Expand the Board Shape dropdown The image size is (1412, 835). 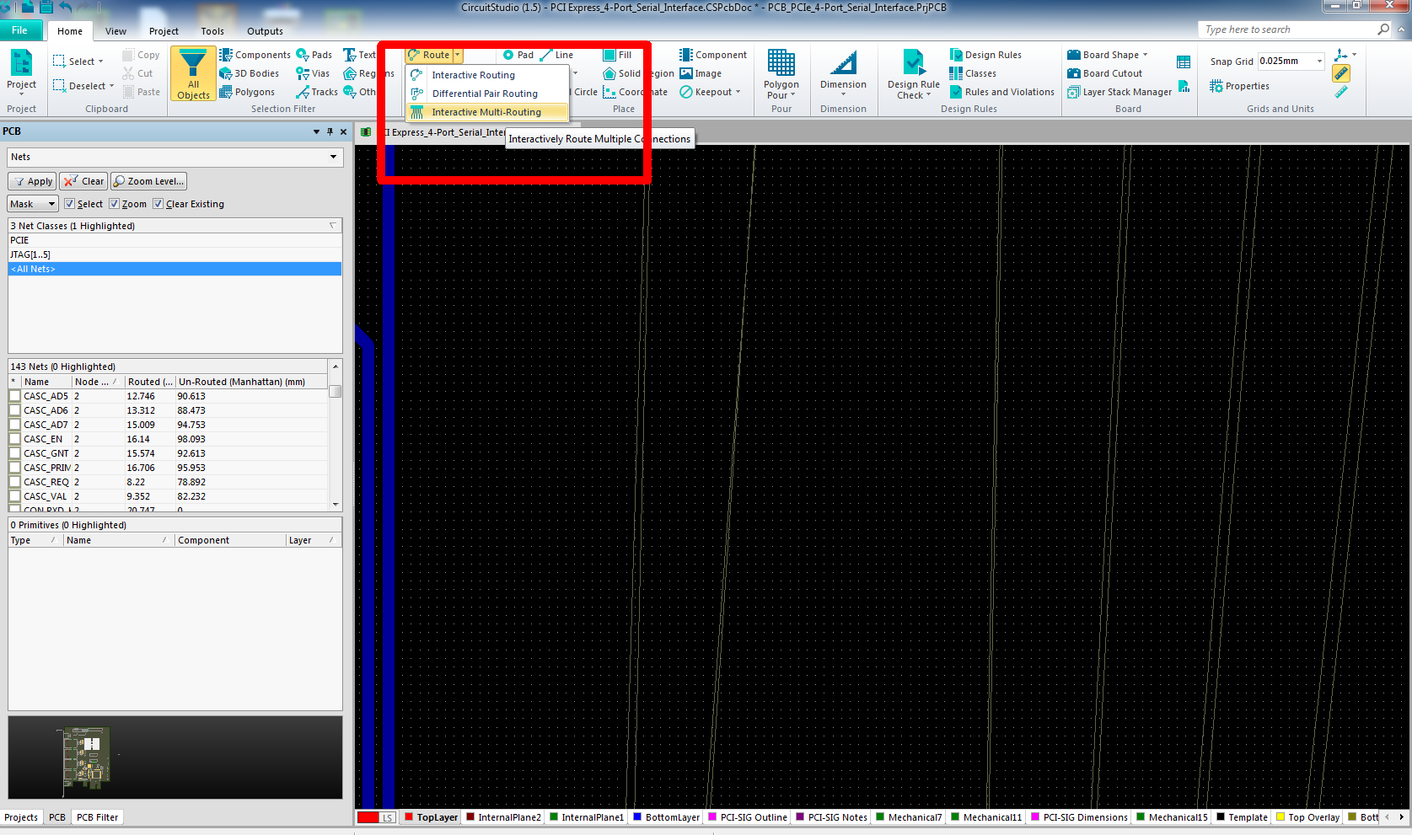(1146, 55)
